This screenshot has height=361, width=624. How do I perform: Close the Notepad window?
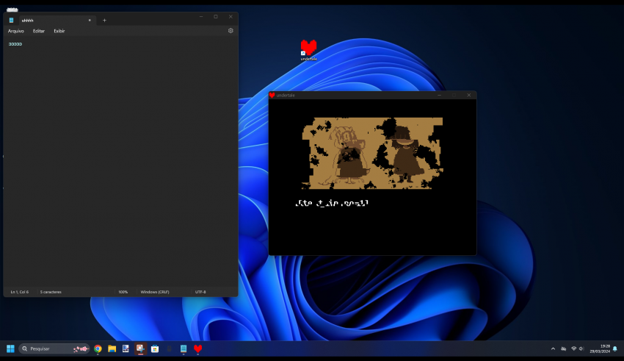click(x=231, y=17)
